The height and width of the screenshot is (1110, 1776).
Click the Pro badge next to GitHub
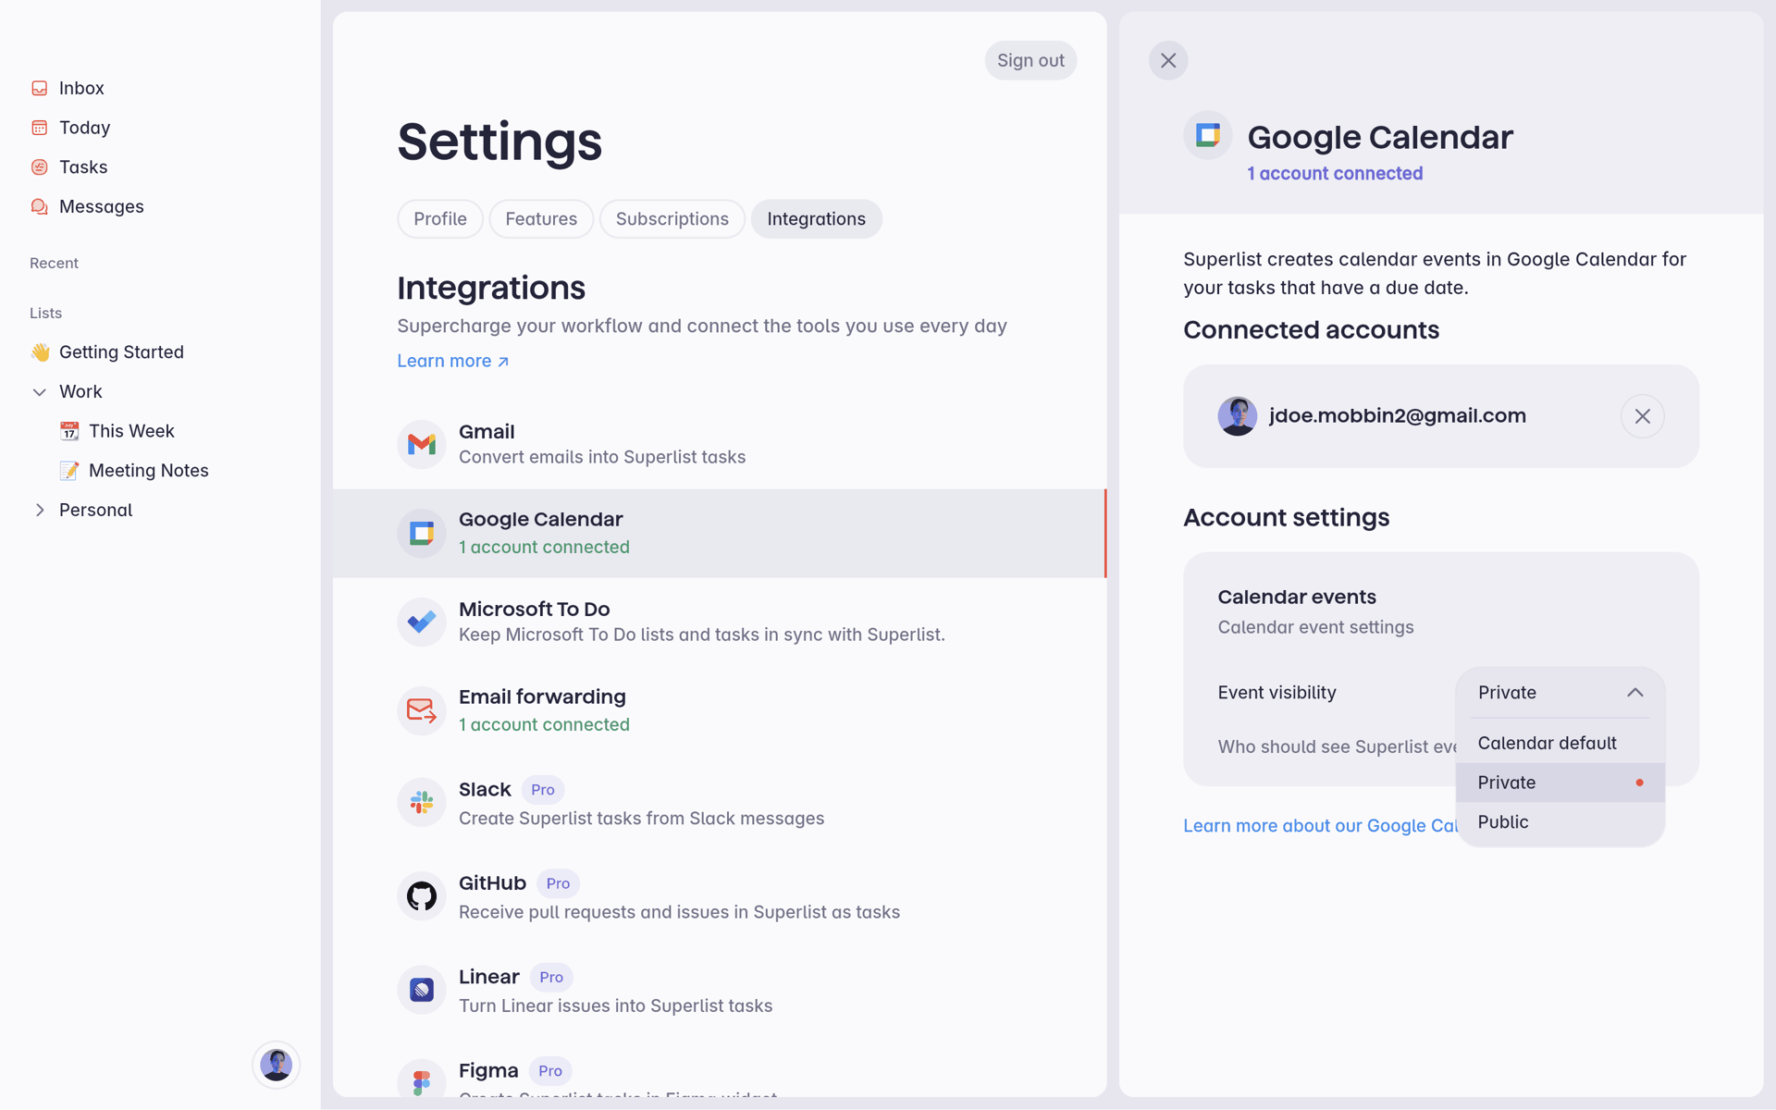tap(558, 883)
